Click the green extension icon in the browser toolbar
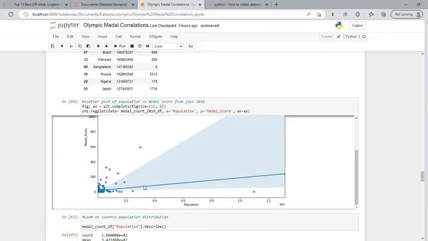428x241 pixels. [x=333, y=15]
